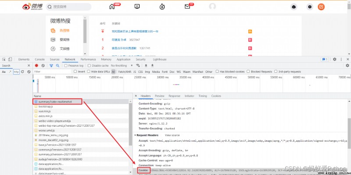Clear the network log
The height and width of the screenshot is (175, 351).
pyautogui.click(x=43, y=65)
